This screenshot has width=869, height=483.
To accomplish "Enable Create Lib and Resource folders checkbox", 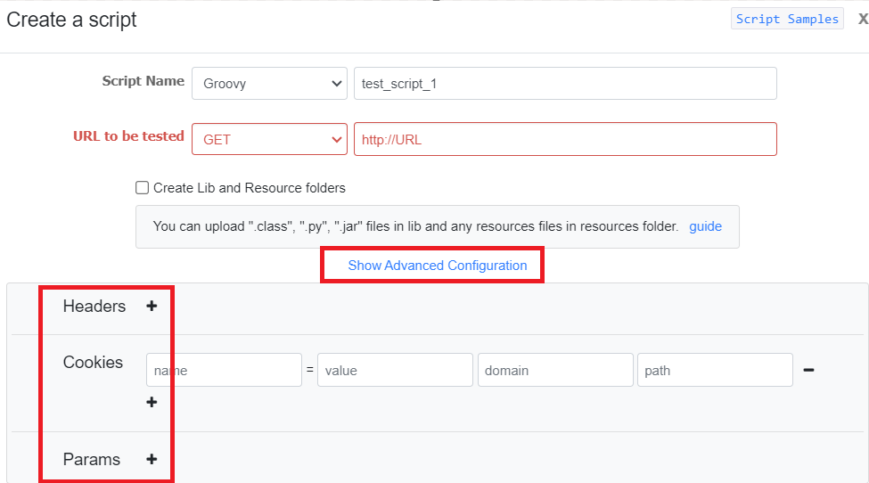I will pos(142,188).
